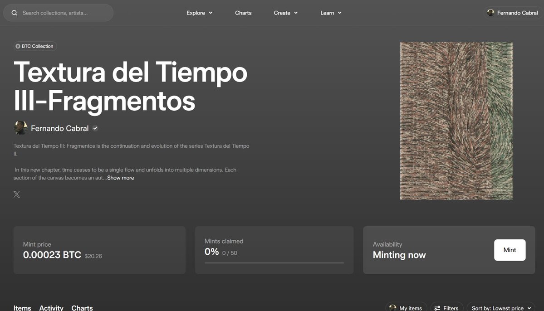This screenshot has width=544, height=311.
Task: Click the 0 / 50 mints count
Action: pyautogui.click(x=230, y=253)
